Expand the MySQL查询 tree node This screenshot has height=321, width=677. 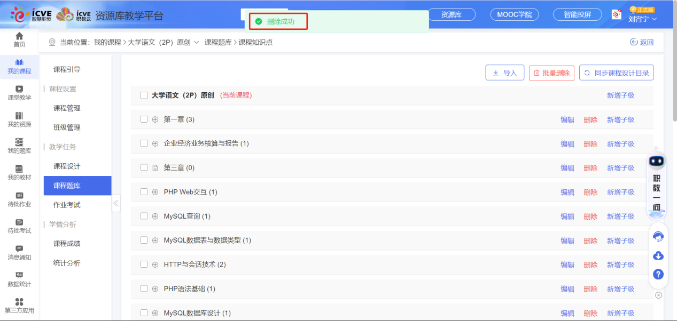coord(155,216)
